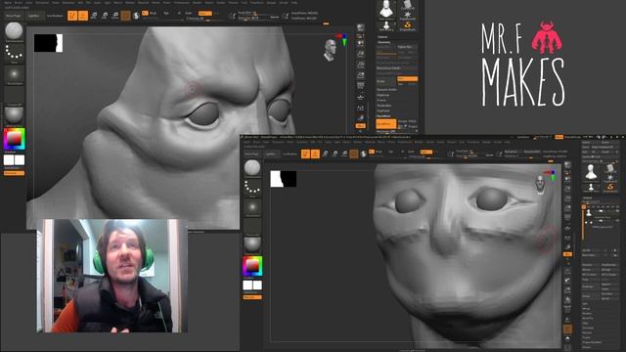
Task: Pick a color in front window color picker
Action: pos(252,266)
